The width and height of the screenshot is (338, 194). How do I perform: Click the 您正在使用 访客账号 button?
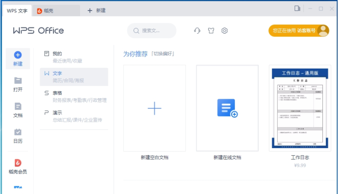(x=298, y=31)
